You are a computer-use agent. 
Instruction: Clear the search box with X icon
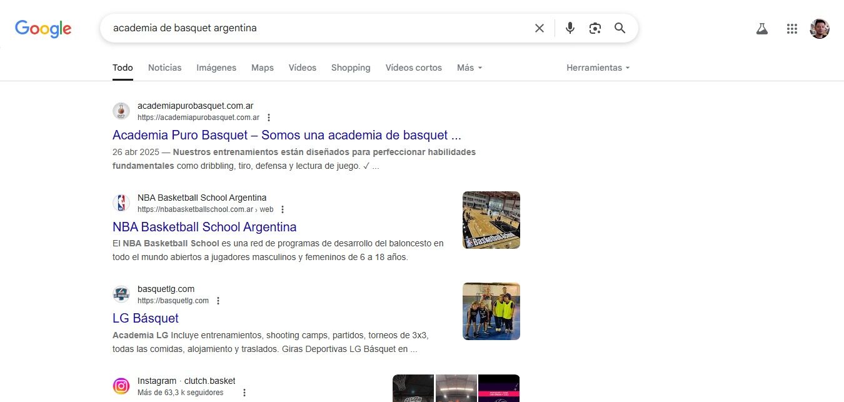pyautogui.click(x=540, y=28)
